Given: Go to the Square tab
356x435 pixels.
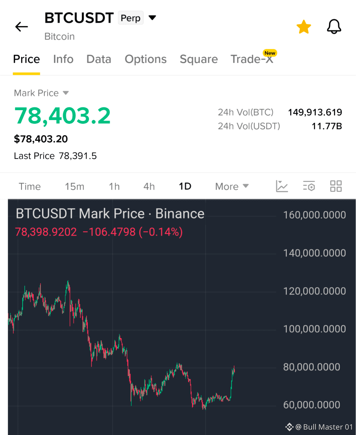Looking at the screenshot, I should point(199,59).
